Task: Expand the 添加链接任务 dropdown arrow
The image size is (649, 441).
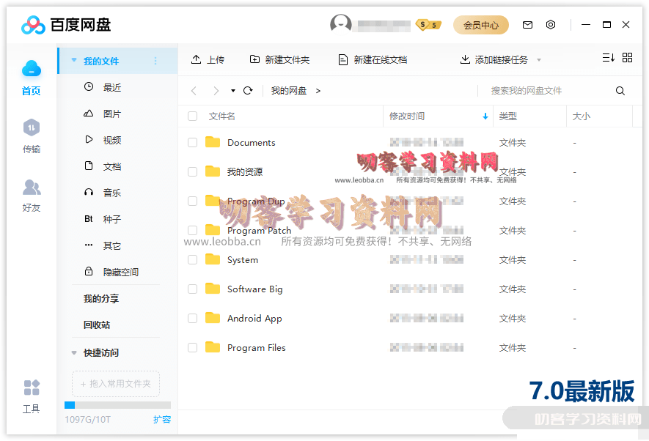Action: coord(539,60)
